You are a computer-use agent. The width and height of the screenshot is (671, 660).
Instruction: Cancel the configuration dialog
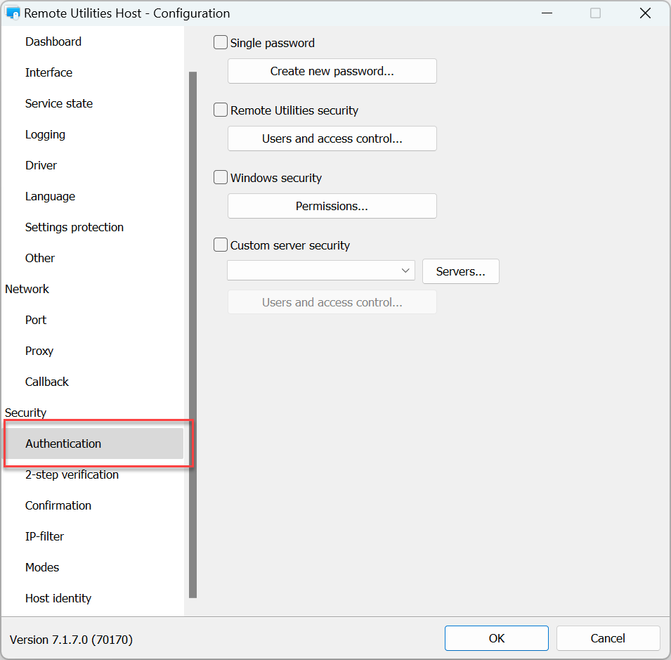click(x=608, y=638)
